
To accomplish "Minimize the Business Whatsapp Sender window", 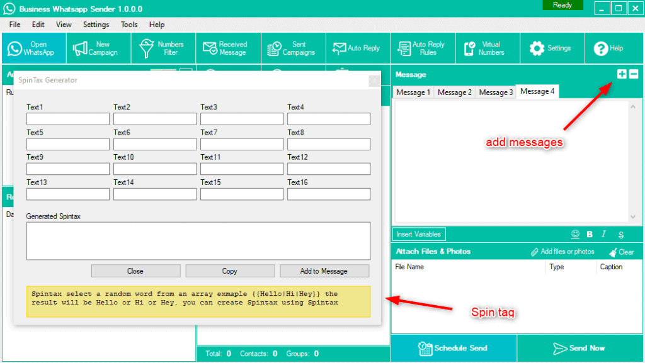I will (x=602, y=9).
